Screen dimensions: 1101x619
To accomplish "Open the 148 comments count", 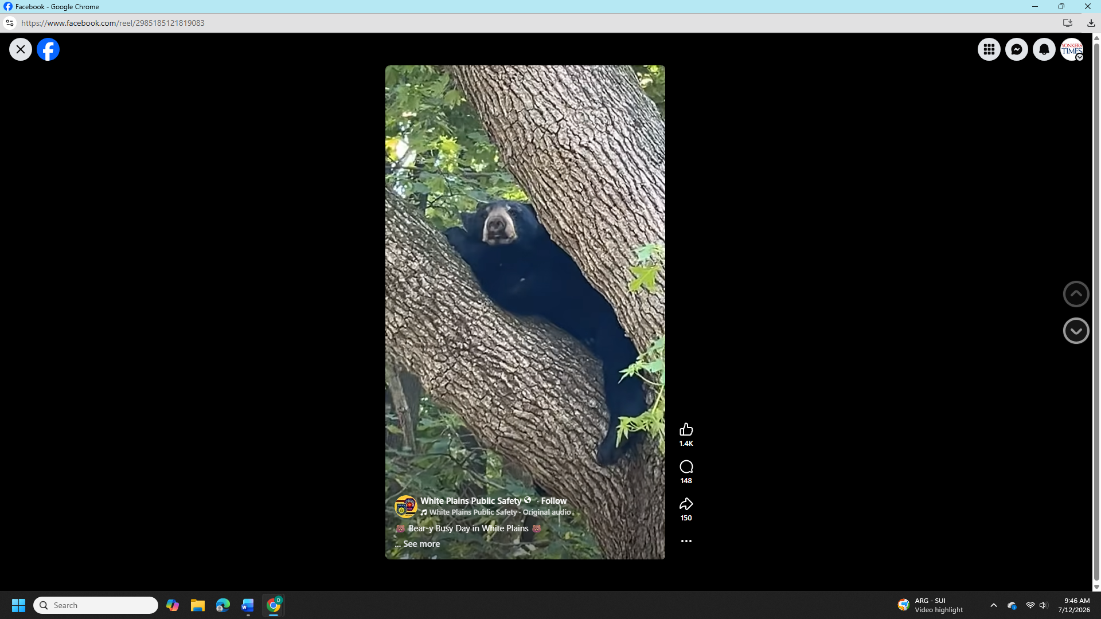I will 686,481.
